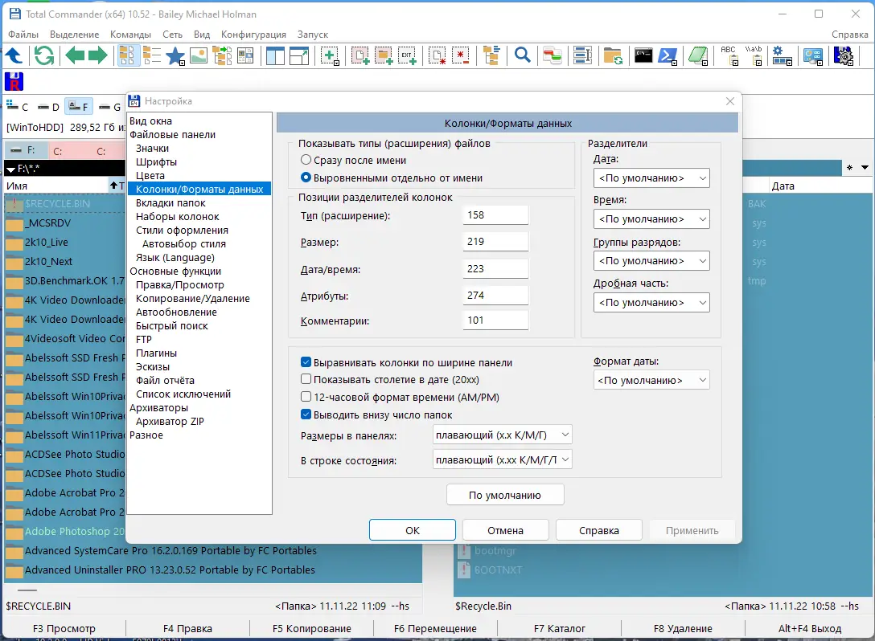Toggle 'Выравнивать колонки по ширине панели' checkbox
The height and width of the screenshot is (641, 875).
pyautogui.click(x=306, y=362)
